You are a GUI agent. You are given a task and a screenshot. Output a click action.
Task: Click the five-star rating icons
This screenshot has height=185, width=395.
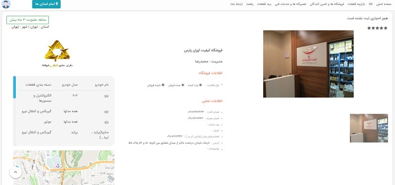(377, 28)
